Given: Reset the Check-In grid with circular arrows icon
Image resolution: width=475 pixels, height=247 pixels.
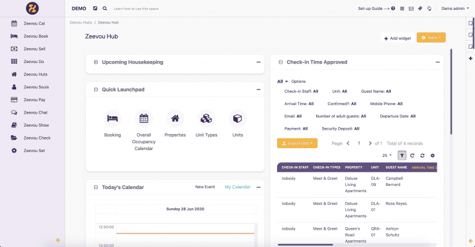Looking at the screenshot, I should point(422,156).
